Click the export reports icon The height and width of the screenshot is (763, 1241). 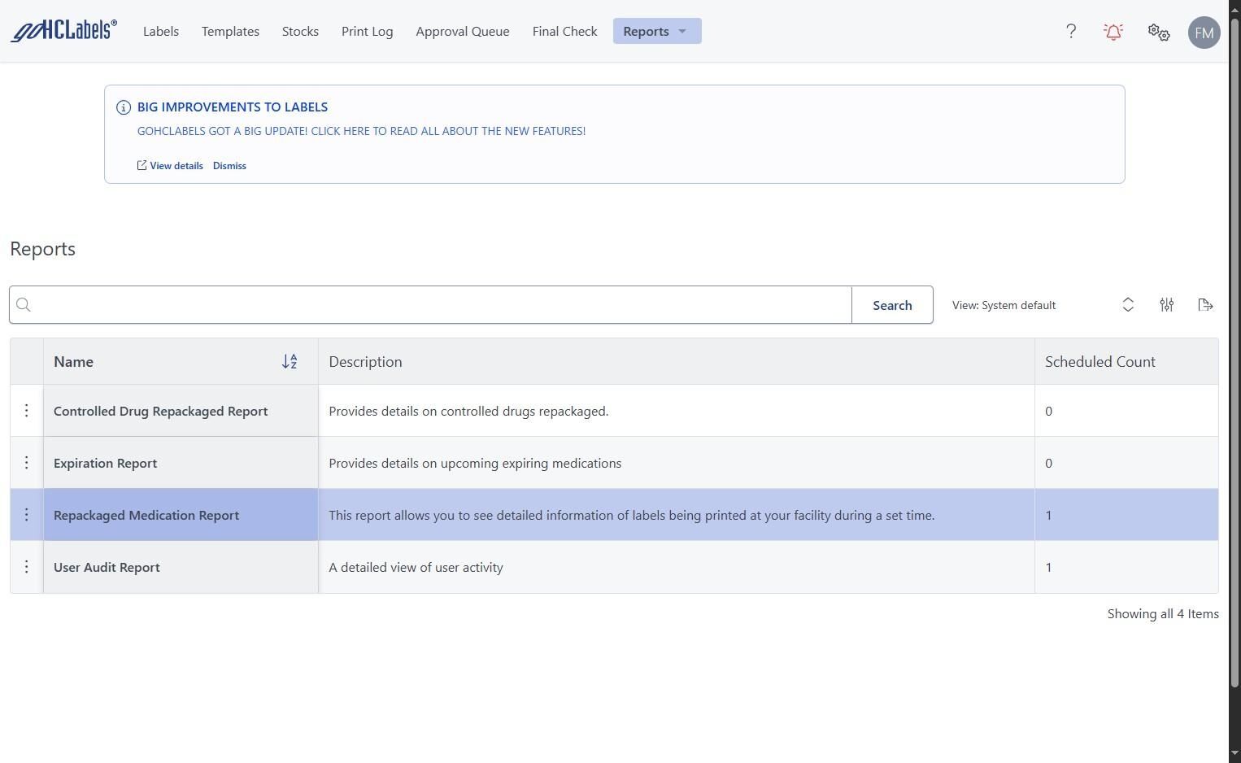pyautogui.click(x=1206, y=305)
